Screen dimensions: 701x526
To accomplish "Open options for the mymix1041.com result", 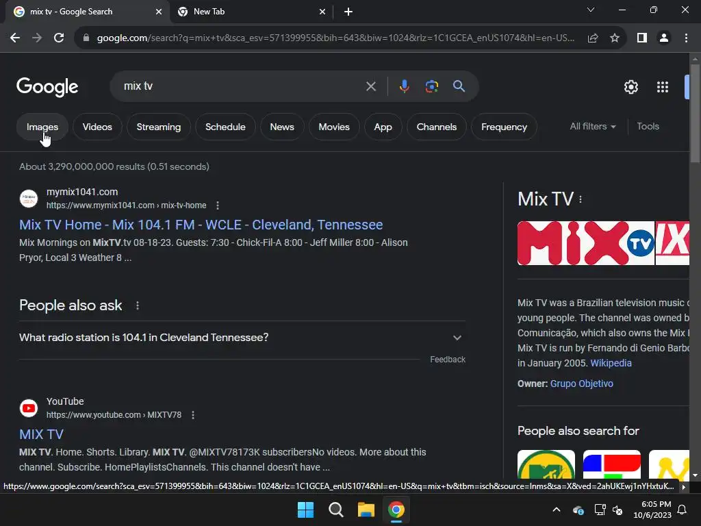I will click(x=217, y=205).
